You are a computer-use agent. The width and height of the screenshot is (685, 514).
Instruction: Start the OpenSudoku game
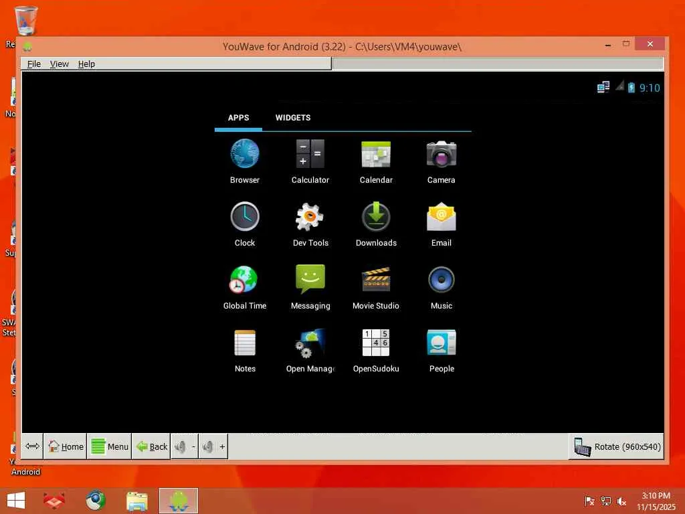point(376,349)
